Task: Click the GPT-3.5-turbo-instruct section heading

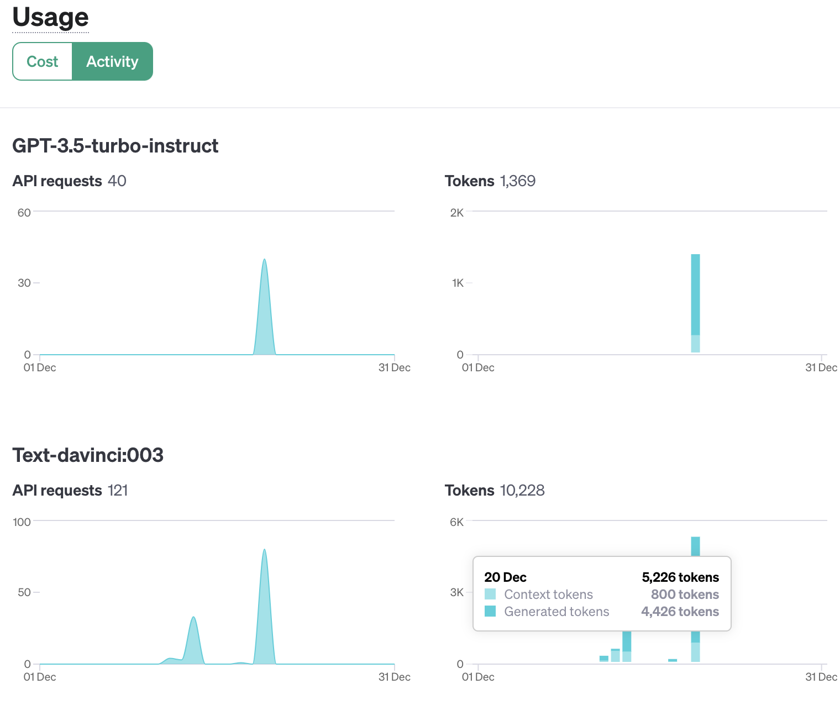Action: [116, 146]
